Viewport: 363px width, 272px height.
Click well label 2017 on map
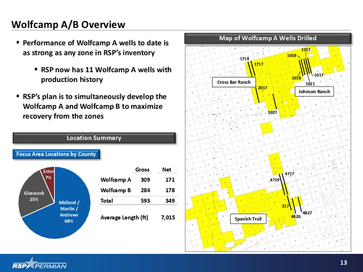[263, 88]
